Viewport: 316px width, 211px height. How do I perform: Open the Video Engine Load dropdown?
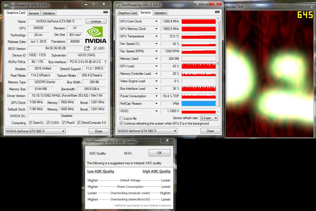pos(156,81)
